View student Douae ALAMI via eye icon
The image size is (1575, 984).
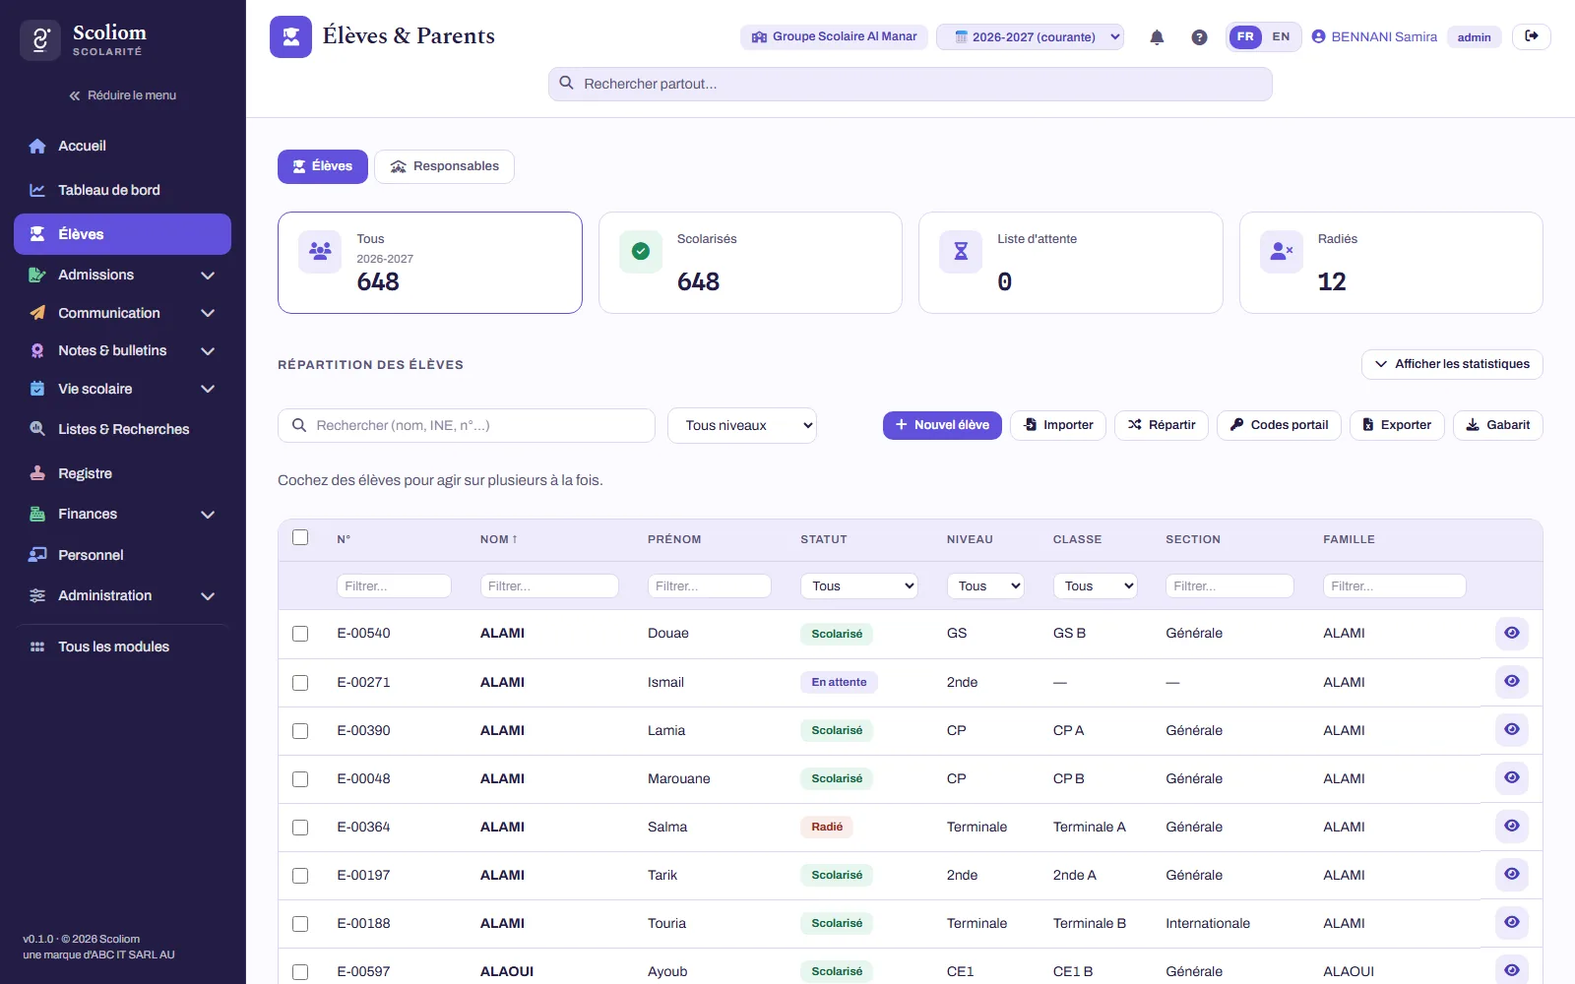tap(1512, 634)
